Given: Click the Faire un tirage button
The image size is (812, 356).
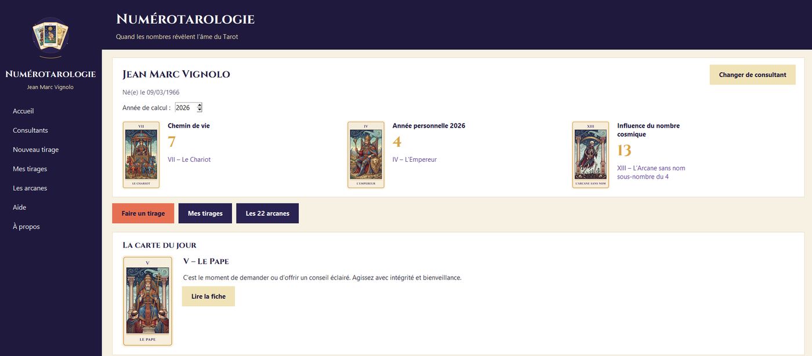Looking at the screenshot, I should 143,213.
